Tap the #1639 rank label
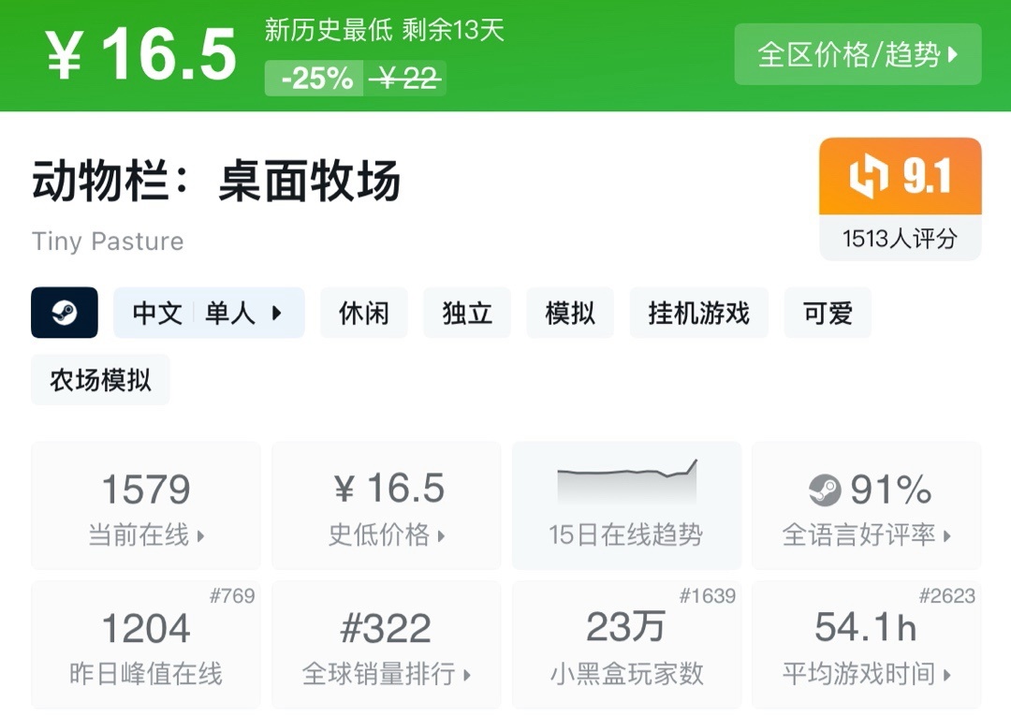Viewport: 1011px width, 716px height. point(708,595)
